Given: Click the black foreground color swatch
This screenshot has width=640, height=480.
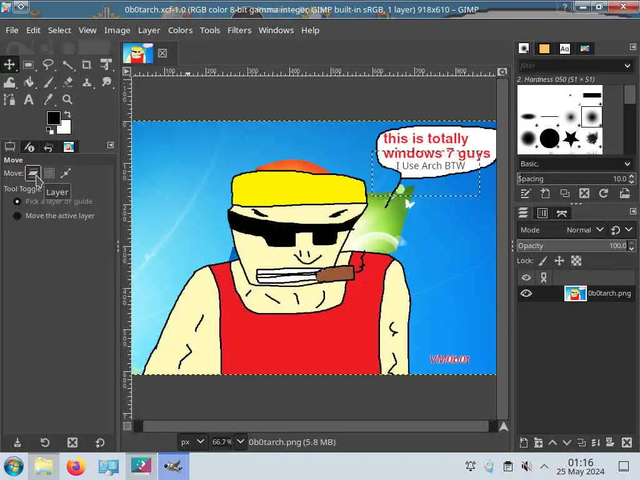Looking at the screenshot, I should click(53, 118).
